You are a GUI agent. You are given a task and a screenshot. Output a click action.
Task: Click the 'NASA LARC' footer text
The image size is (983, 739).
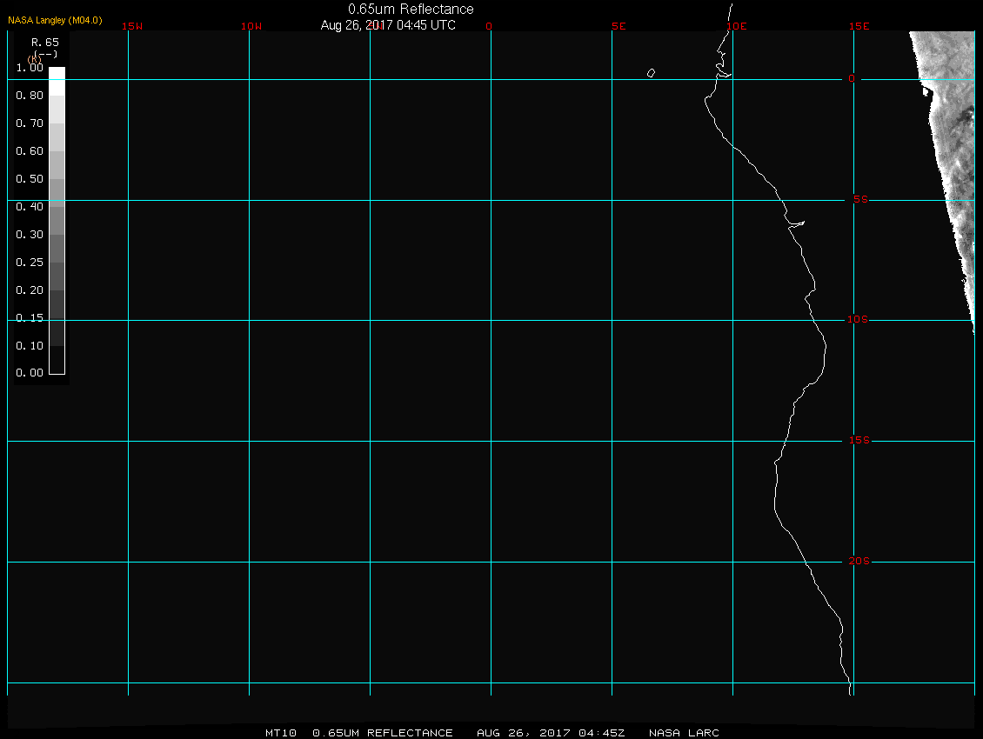[x=684, y=733]
